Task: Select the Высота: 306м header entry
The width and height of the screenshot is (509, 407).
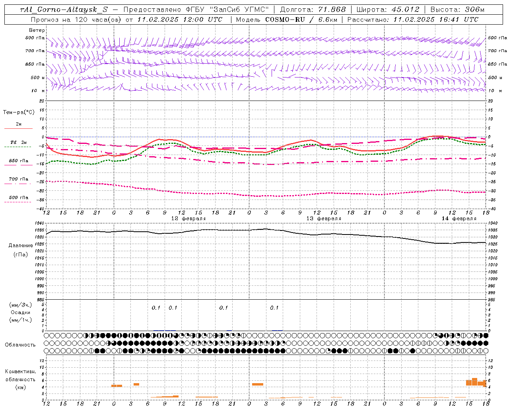Action: [x=457, y=10]
